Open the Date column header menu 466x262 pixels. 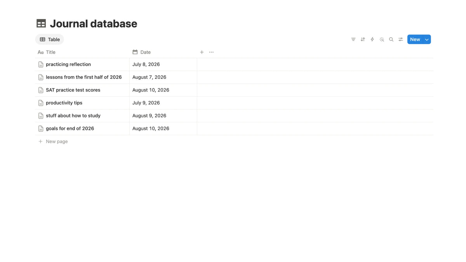[163, 52]
